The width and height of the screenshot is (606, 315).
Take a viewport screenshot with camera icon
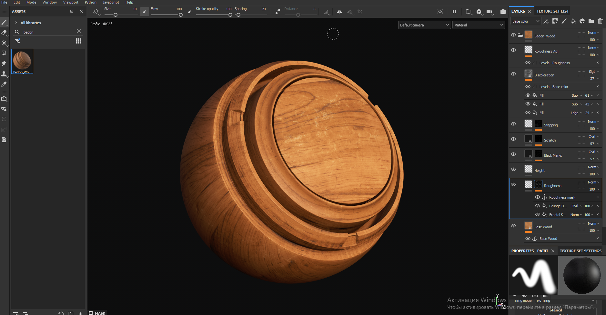coord(503,12)
